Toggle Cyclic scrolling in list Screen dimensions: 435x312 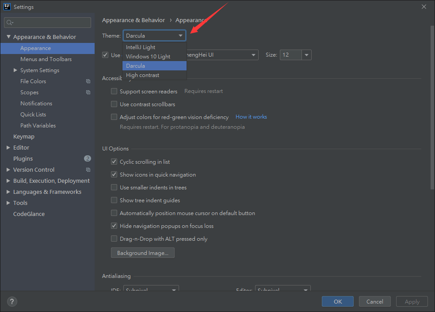pos(114,162)
